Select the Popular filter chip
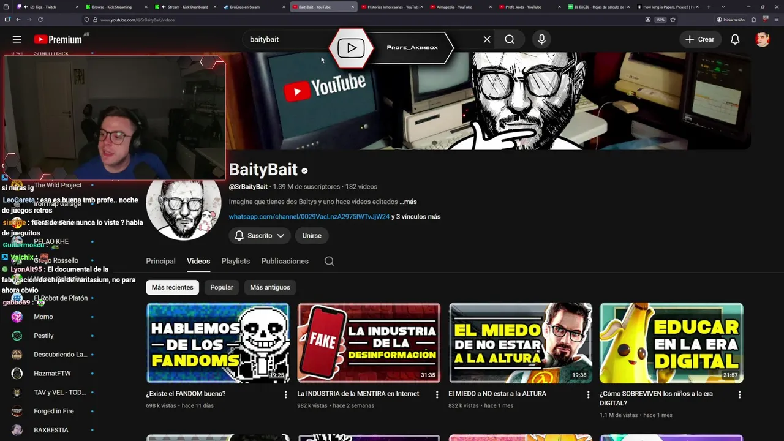This screenshot has width=784, height=441. 222,287
